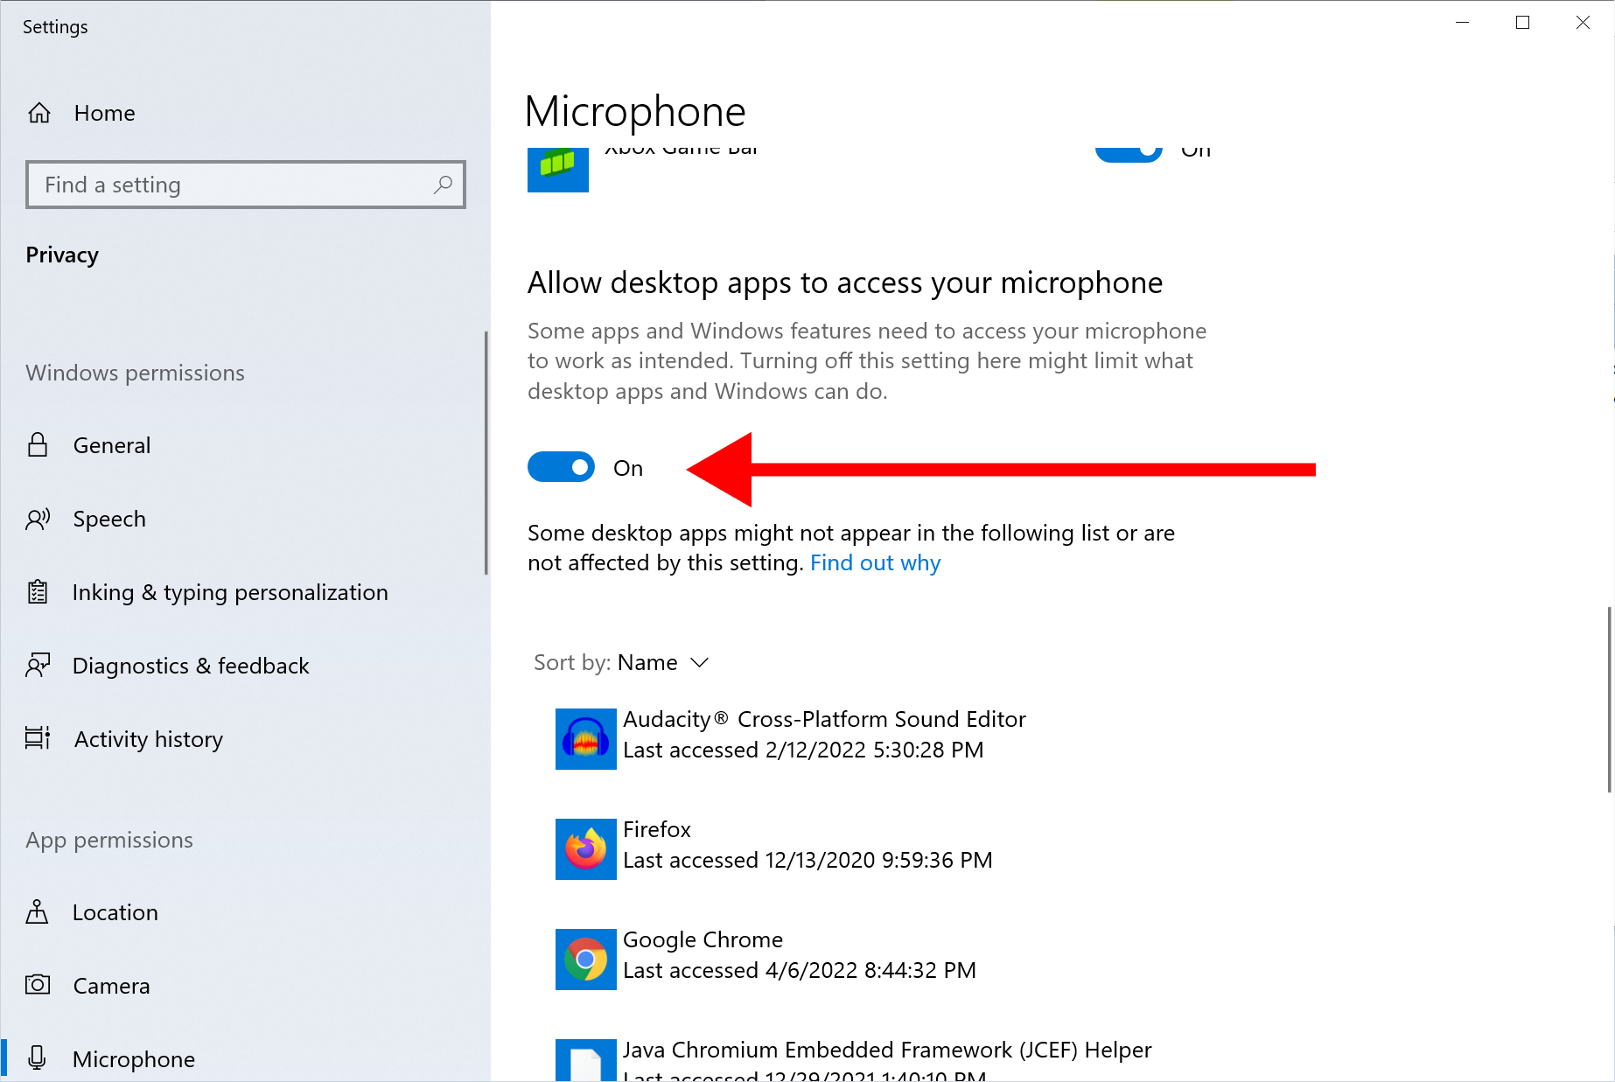Select the Speech settings icon
The height and width of the screenshot is (1082, 1615).
(38, 519)
